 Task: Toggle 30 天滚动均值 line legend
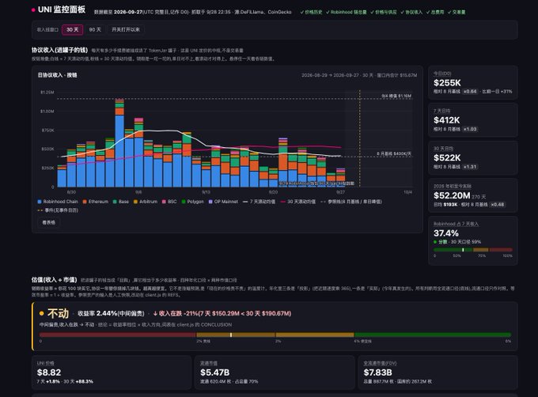[297, 202]
